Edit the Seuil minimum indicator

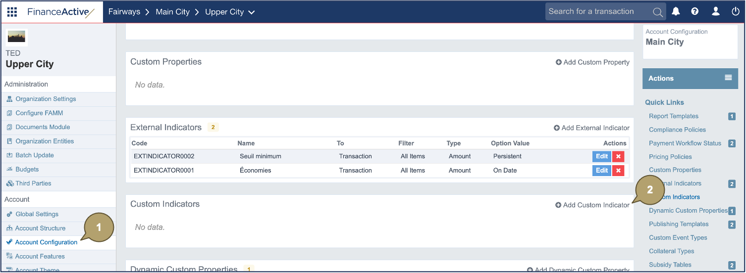click(x=601, y=156)
